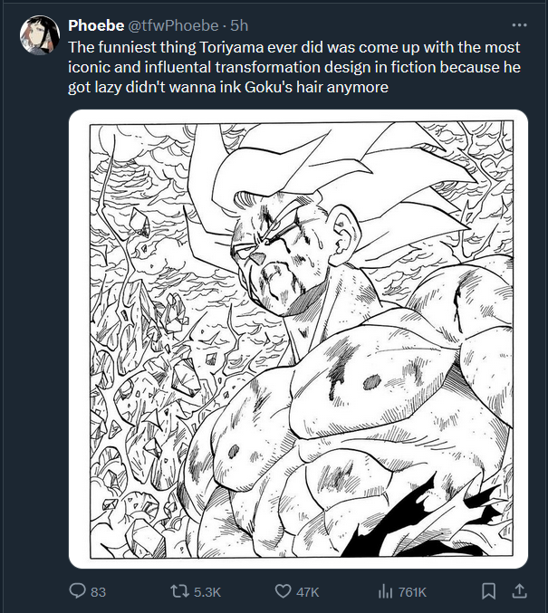The width and height of the screenshot is (548, 613).
Task: Click the 761K views count
Action: 412,592
